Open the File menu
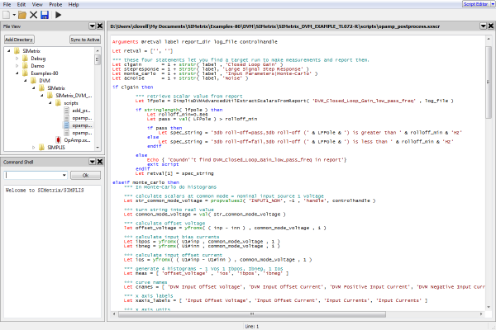 coord(7,4)
